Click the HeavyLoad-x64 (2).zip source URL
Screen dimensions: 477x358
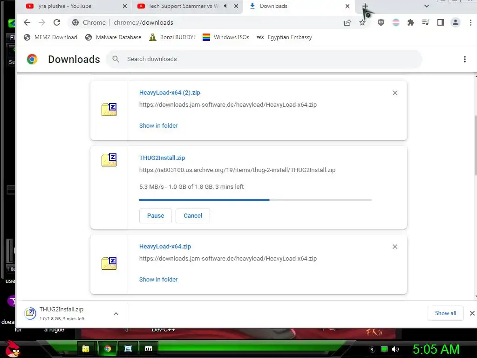coord(228,105)
